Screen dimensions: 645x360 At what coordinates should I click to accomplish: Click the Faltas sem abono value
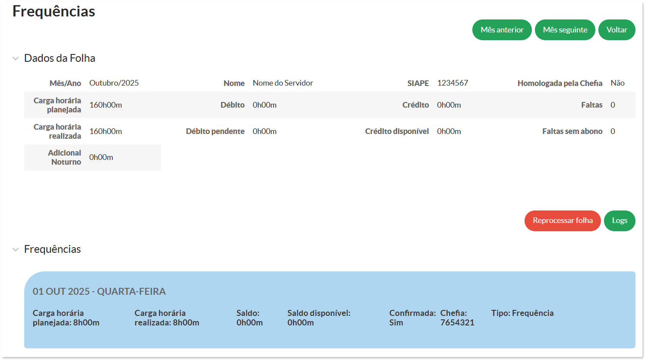coord(613,131)
